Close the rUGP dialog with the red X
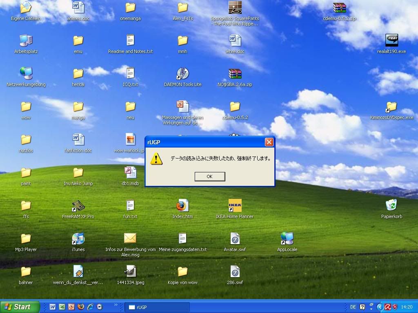The width and height of the screenshot is (418, 313). (x=269, y=142)
